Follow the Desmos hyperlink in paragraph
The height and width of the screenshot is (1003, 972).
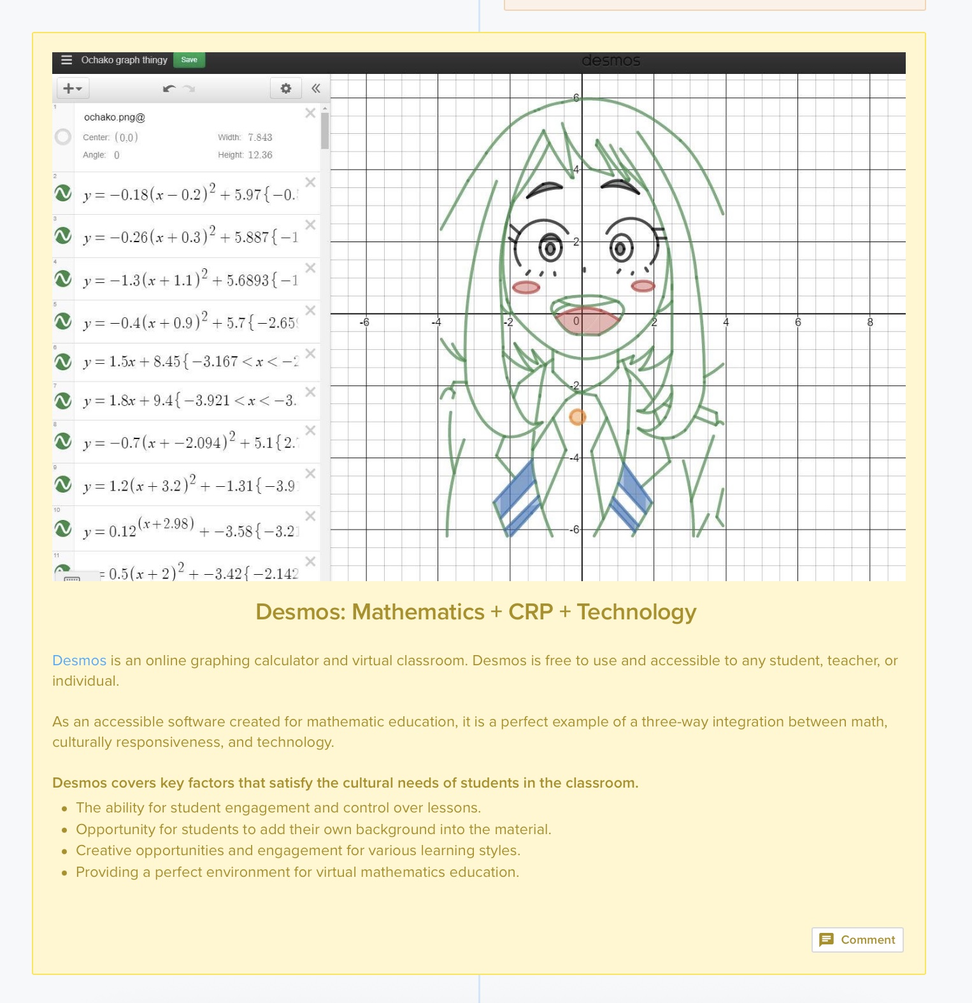[79, 660]
